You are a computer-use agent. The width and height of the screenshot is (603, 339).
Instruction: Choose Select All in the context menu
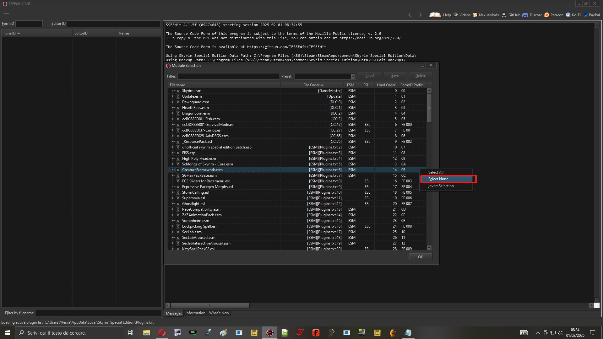(x=446, y=172)
